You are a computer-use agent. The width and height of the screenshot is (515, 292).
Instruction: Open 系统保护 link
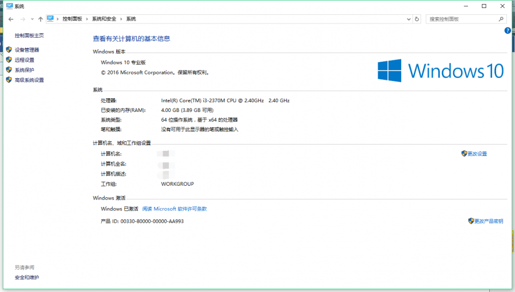pos(24,70)
